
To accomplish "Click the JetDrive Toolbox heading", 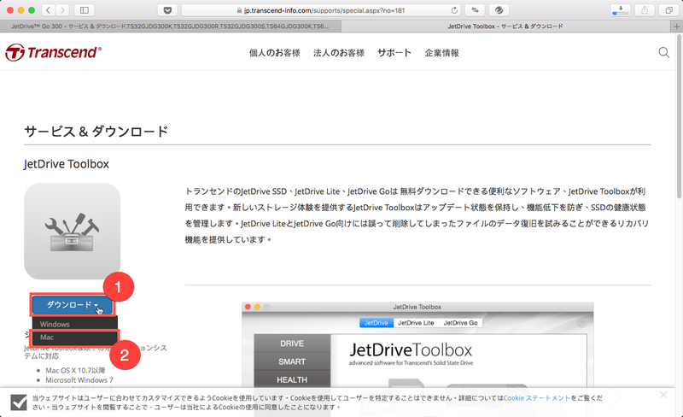I will pyautogui.click(x=67, y=164).
